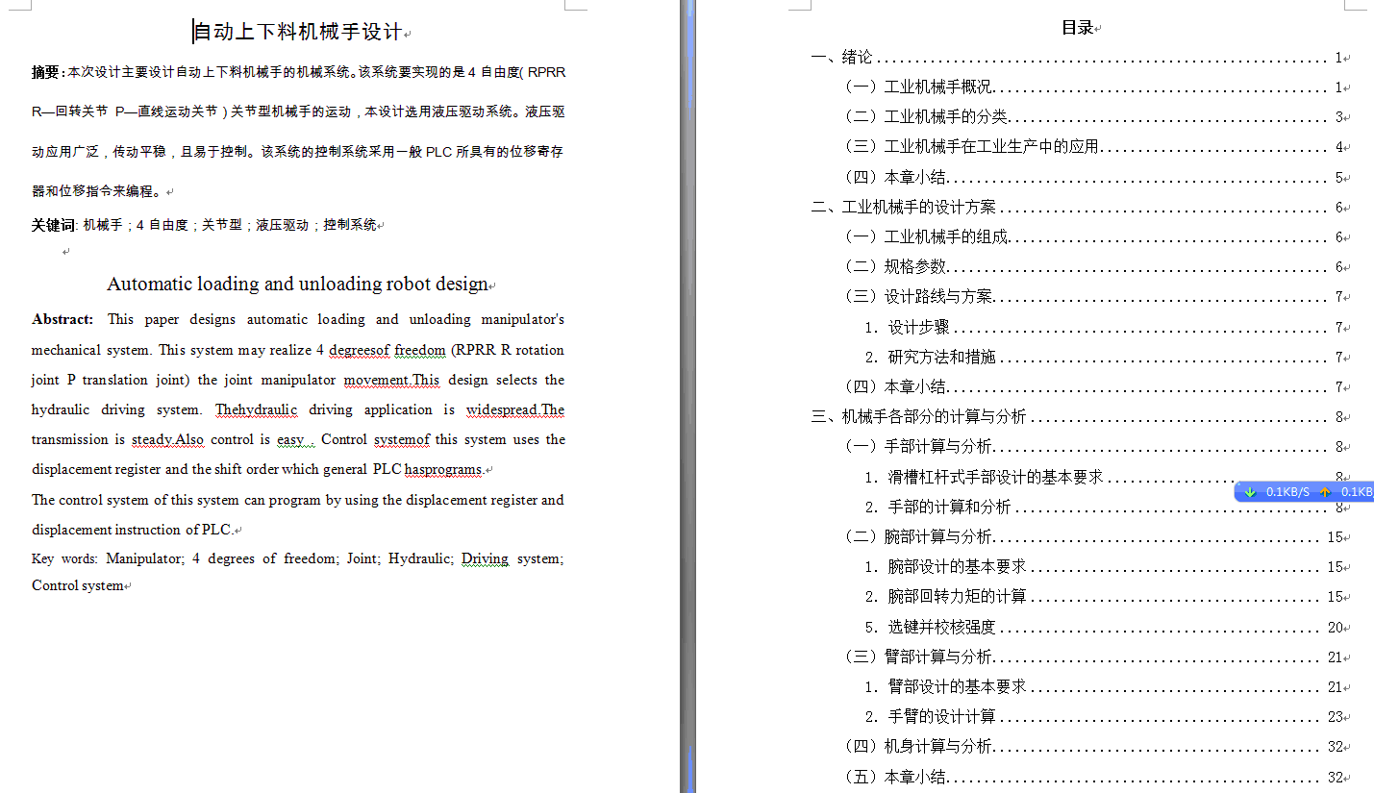Click the misspelled word degreesof
The height and width of the screenshot is (793, 1374).
coord(359,350)
